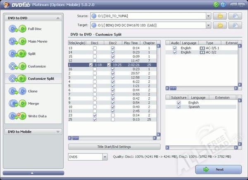Open the Source drive dropdown
Viewport: 248px width, 180px height.
click(x=208, y=16)
